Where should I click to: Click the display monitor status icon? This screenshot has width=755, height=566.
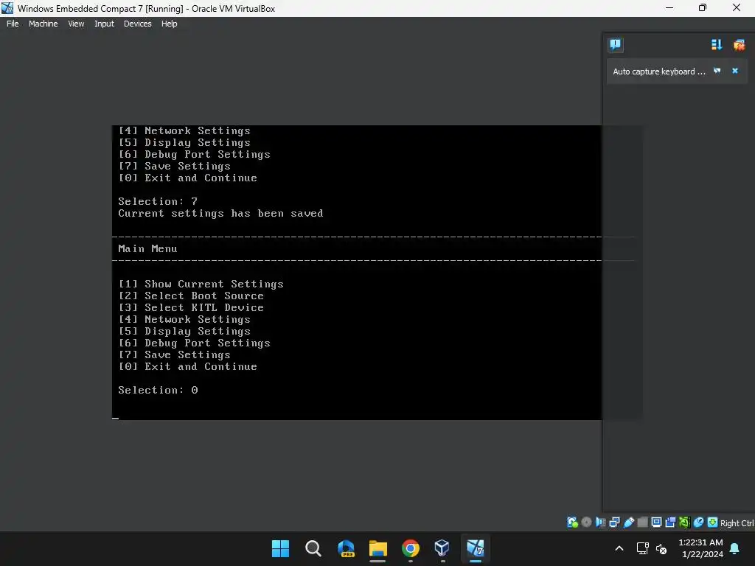click(x=656, y=523)
